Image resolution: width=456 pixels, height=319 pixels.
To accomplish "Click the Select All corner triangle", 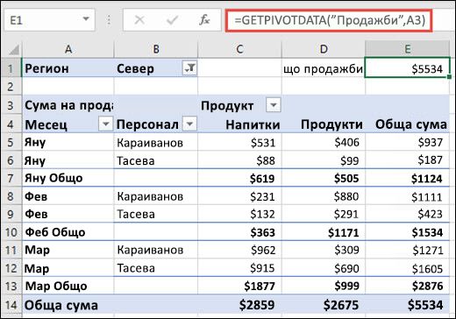I will point(14,49).
